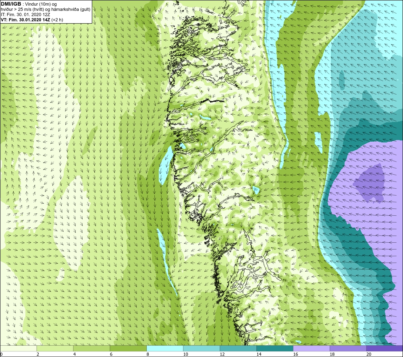Click the 14-16 m/s dark teal legend swatch
403x357 pixels.
[275, 348]
